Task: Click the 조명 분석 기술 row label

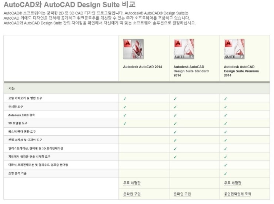Action: pos(17,173)
